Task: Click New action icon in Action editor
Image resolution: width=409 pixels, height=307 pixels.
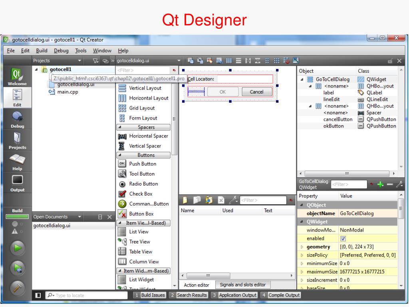Action: (185, 200)
